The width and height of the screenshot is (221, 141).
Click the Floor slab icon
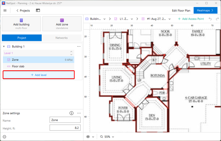coord(9,66)
